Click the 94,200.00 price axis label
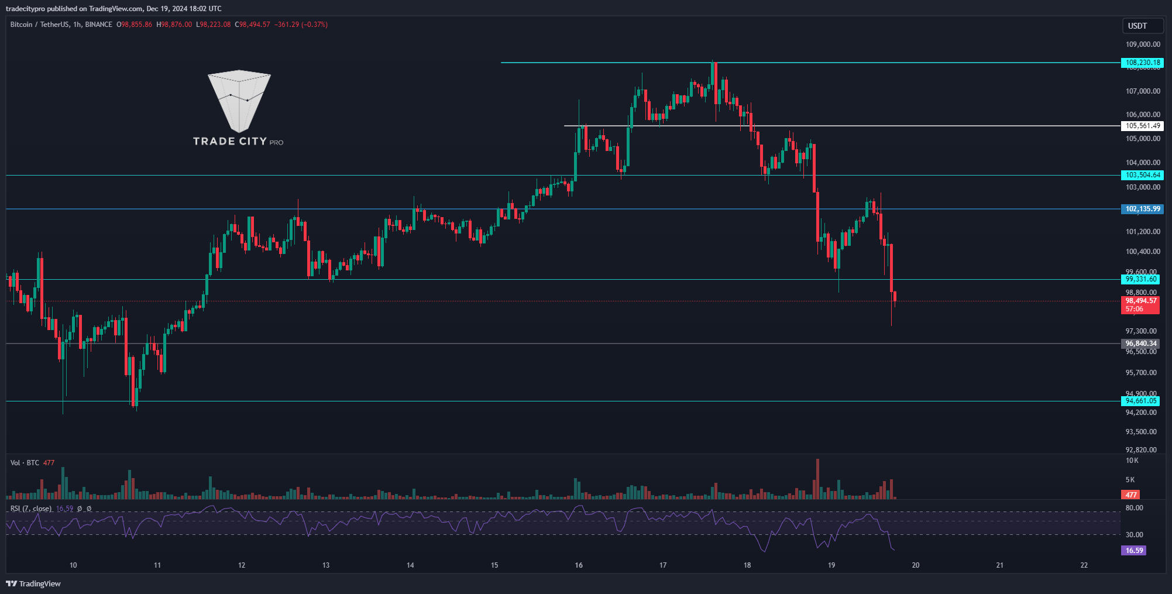 (x=1141, y=413)
